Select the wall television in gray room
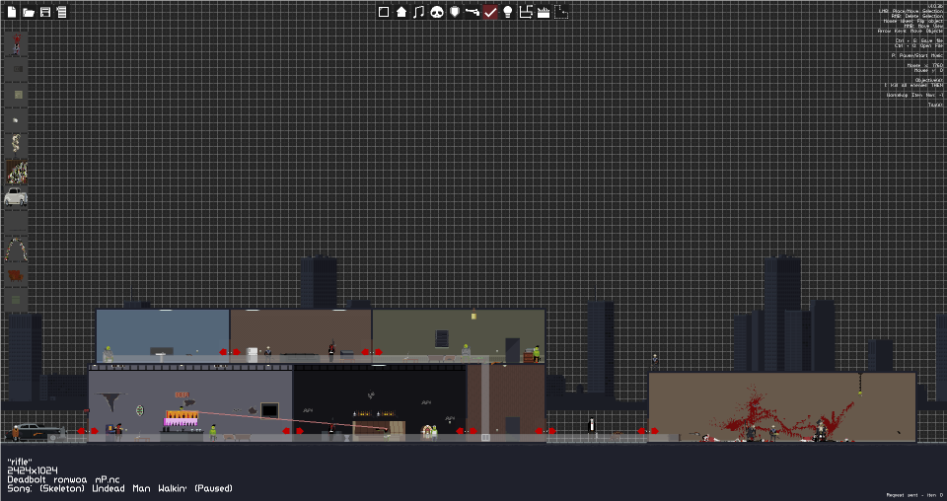 coord(269,410)
